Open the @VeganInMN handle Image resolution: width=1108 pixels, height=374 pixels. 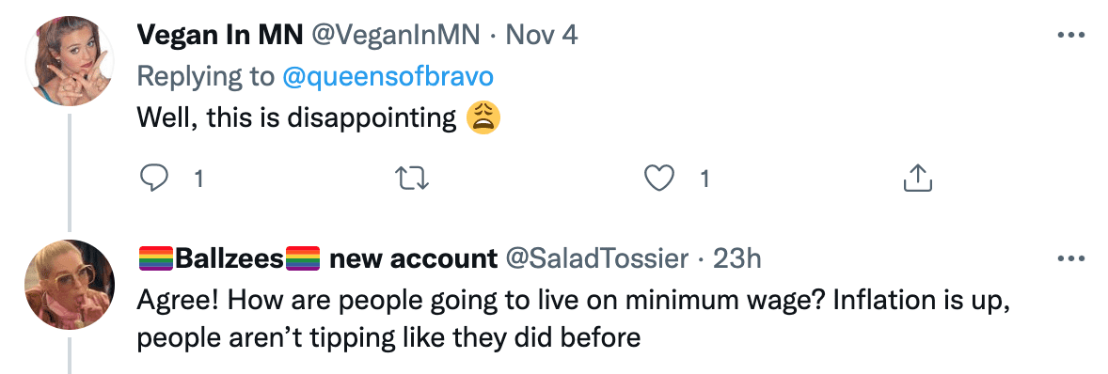(x=395, y=35)
